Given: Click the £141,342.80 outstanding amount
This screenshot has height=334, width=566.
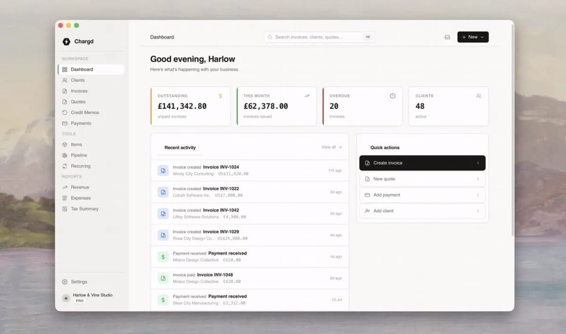Looking at the screenshot, I should point(182,106).
